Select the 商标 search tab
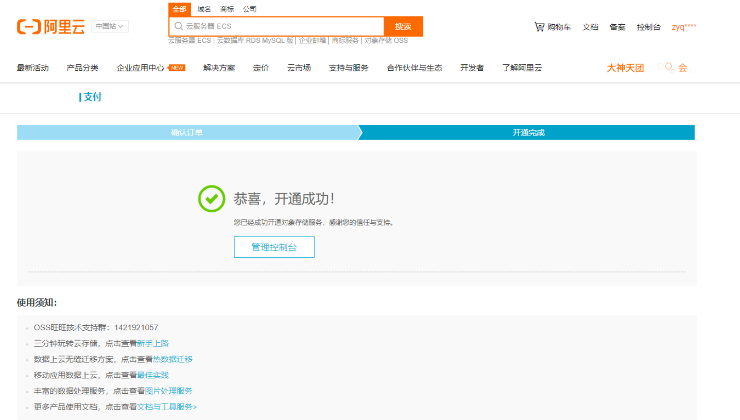The width and height of the screenshot is (740, 420). click(227, 9)
